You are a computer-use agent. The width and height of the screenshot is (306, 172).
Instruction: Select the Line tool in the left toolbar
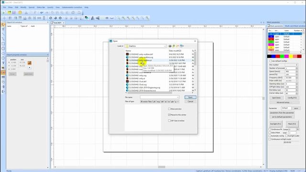3,34
